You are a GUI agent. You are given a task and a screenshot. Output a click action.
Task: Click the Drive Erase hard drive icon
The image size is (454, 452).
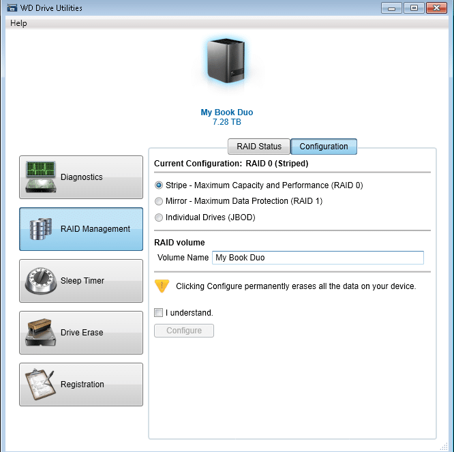click(40, 333)
